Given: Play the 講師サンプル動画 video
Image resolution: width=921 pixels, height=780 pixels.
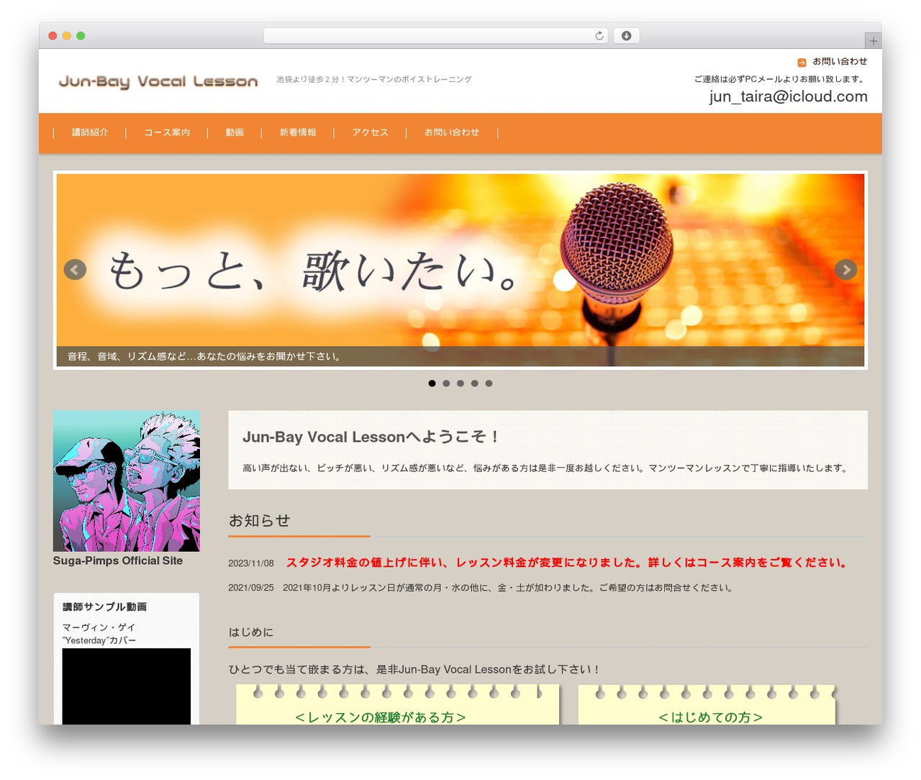Looking at the screenshot, I should 127,686.
